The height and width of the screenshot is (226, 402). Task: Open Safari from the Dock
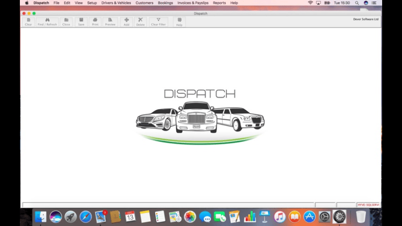pos(85,217)
